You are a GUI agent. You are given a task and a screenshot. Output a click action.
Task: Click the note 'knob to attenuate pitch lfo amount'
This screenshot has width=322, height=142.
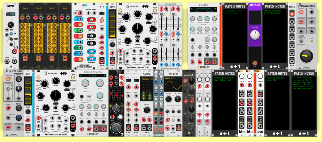click(272, 12)
